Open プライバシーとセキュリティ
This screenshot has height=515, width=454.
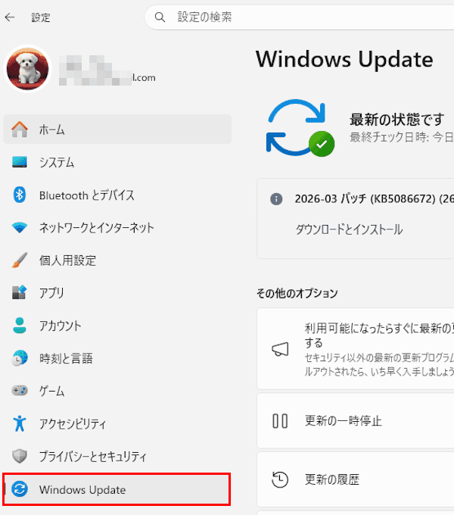[117, 456]
